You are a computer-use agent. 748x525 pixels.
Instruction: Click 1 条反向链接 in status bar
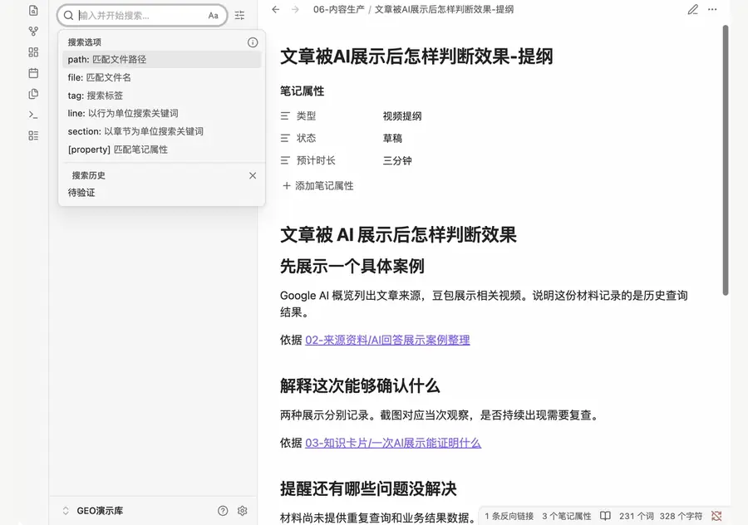coord(509,516)
